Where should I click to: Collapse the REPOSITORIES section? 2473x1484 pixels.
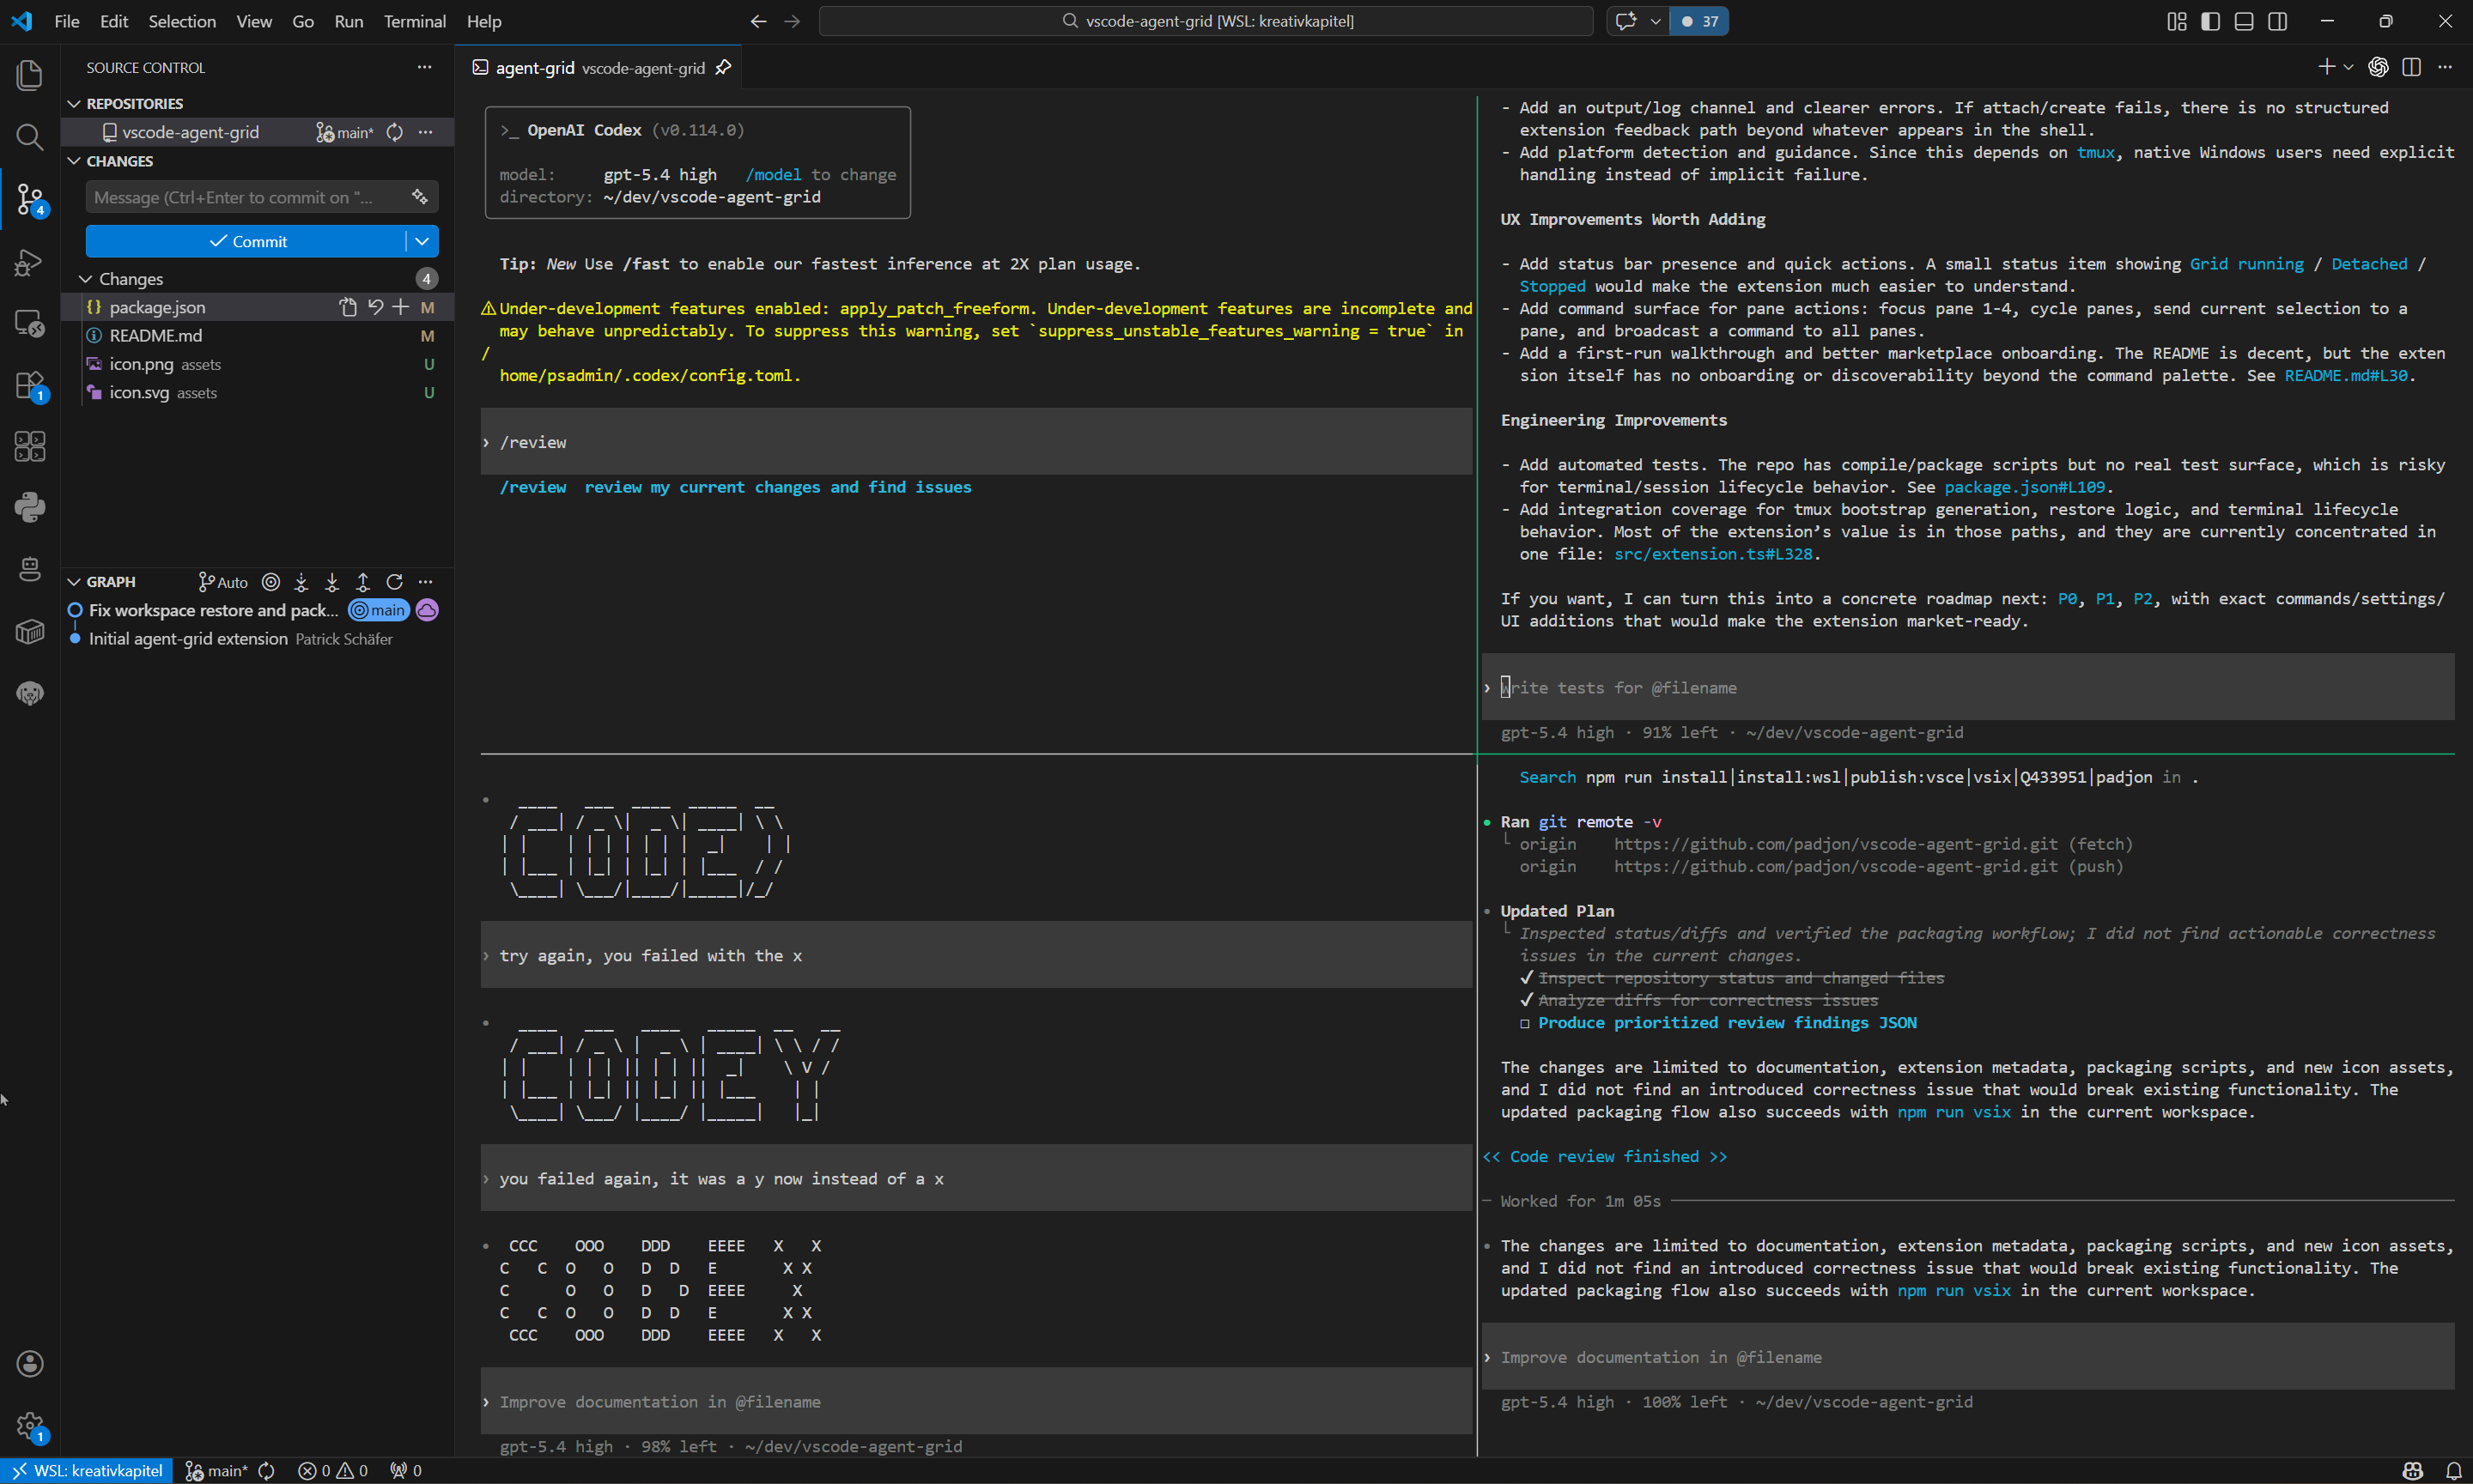(74, 102)
